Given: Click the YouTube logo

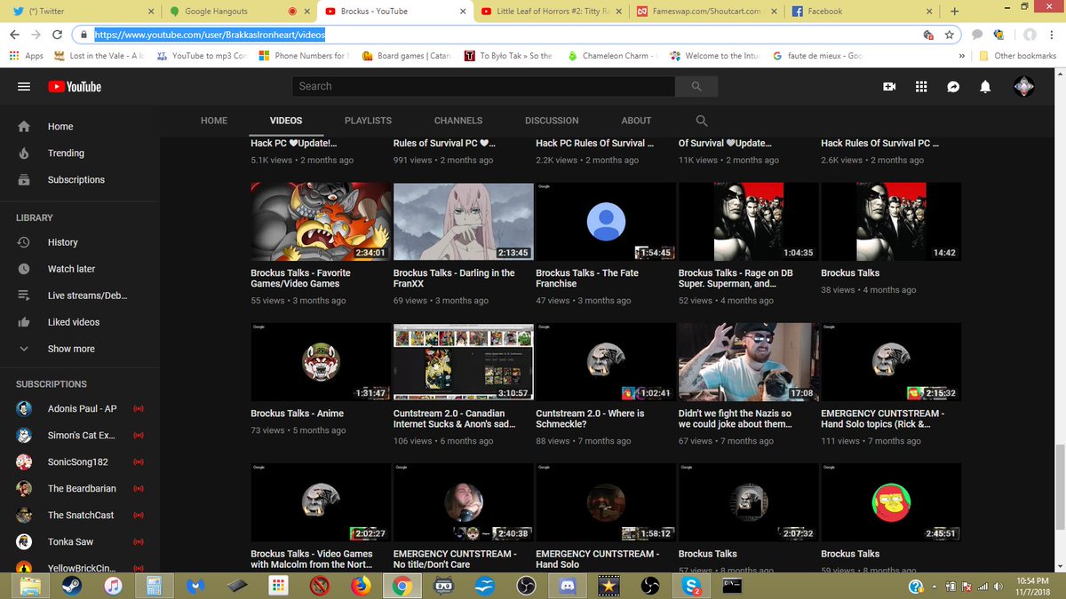Looking at the screenshot, I should click(75, 87).
